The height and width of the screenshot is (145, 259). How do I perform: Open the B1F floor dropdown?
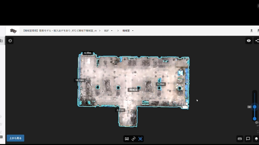click(108, 31)
